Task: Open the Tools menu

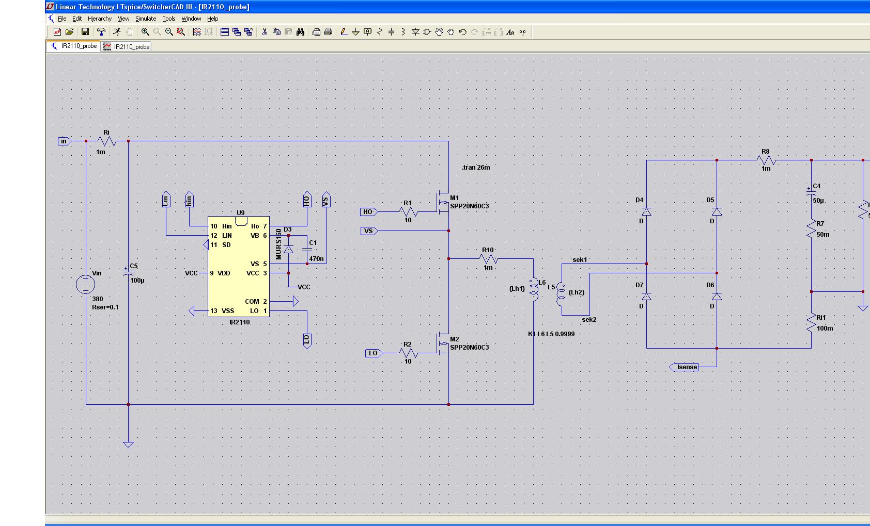Action: [x=169, y=19]
